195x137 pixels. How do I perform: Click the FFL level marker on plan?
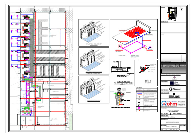tap(34, 91)
